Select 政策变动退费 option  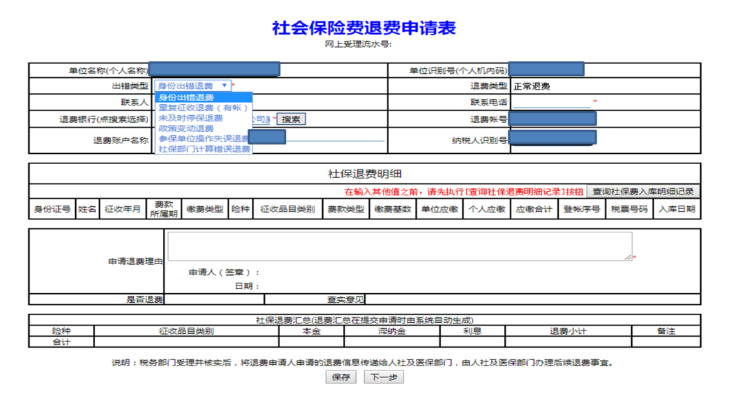(x=203, y=128)
